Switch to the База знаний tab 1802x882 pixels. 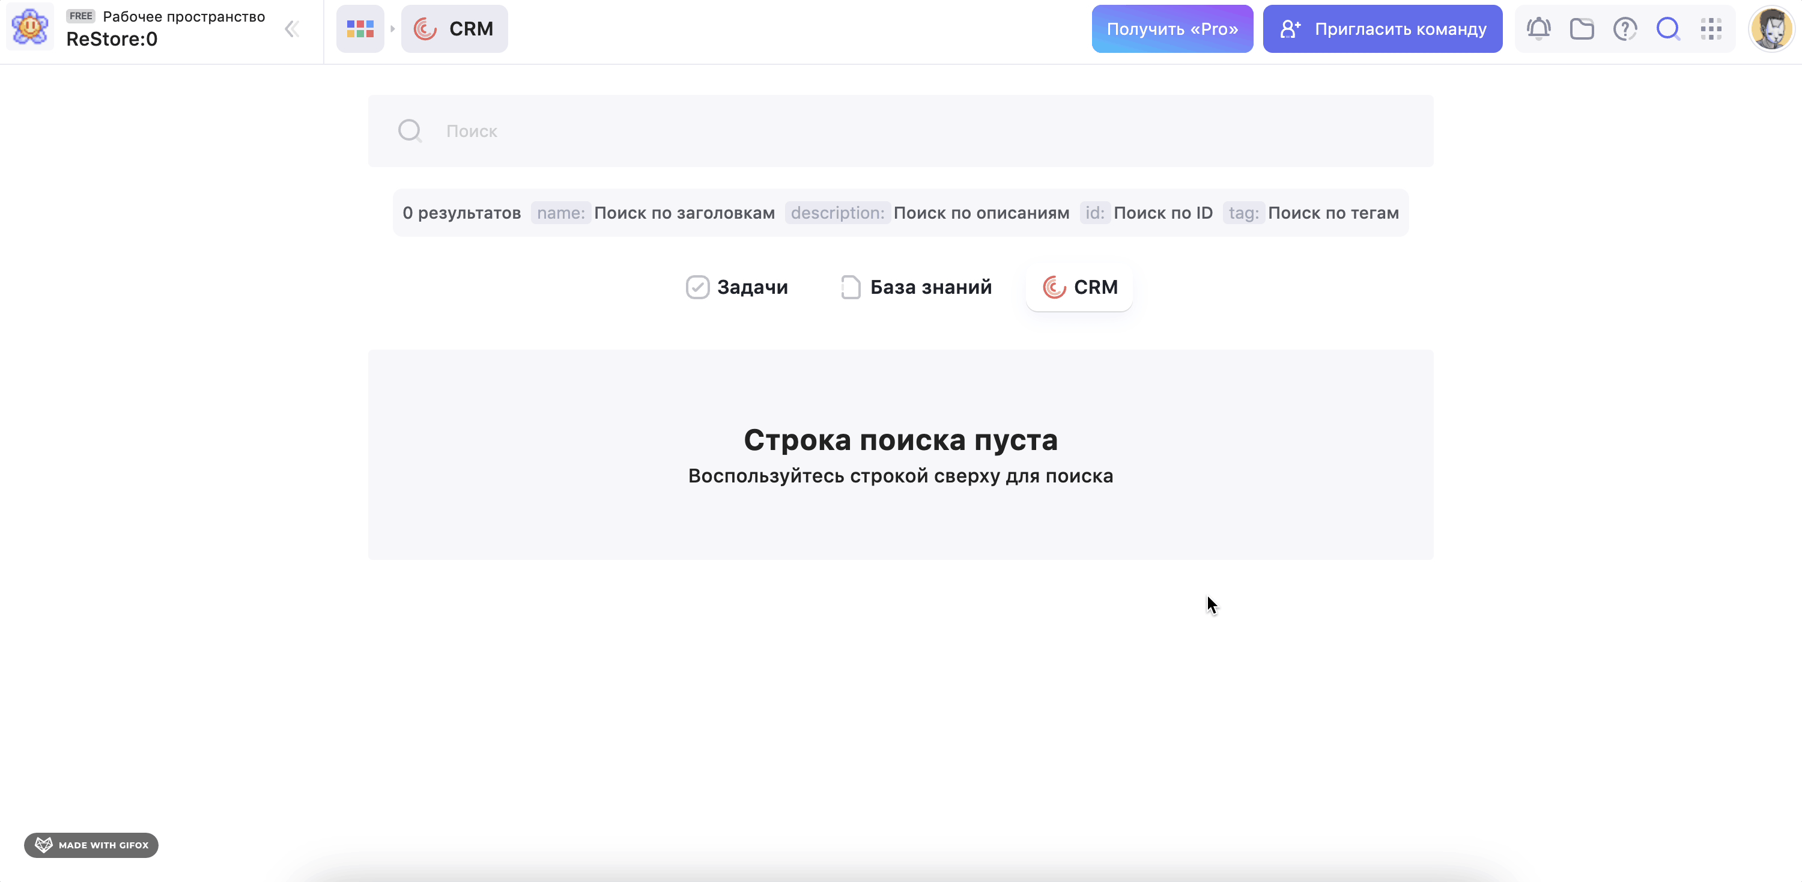point(917,287)
